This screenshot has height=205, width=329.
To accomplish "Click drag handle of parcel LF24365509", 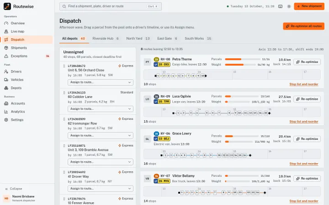I will (x=64, y=119).
